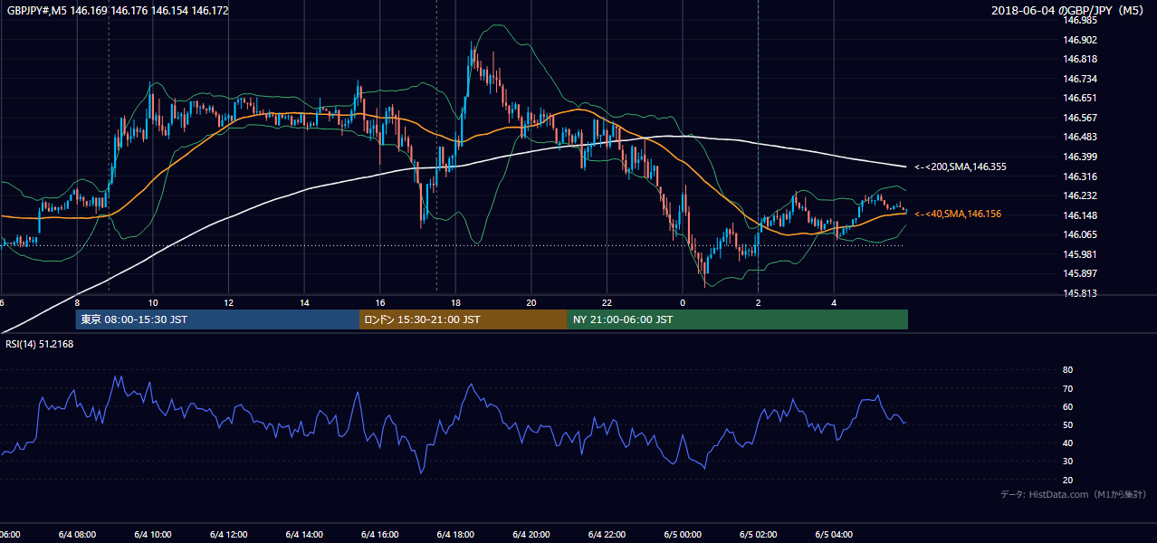Click RSI scale value 30
The height and width of the screenshot is (543, 1157).
pos(1068,462)
